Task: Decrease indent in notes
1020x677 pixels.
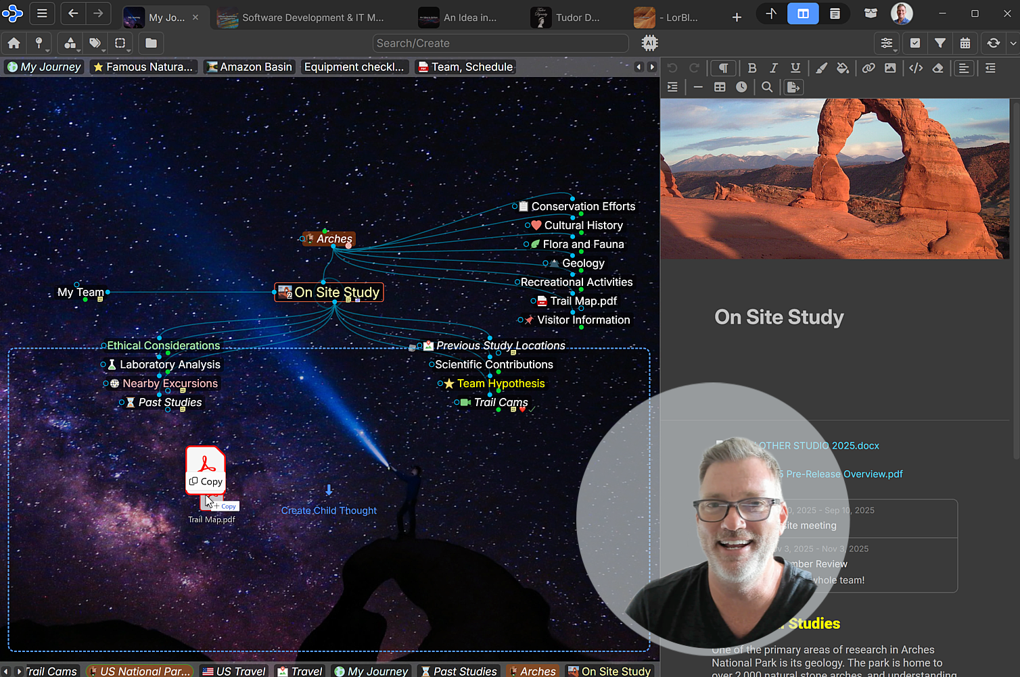Action: (990, 68)
